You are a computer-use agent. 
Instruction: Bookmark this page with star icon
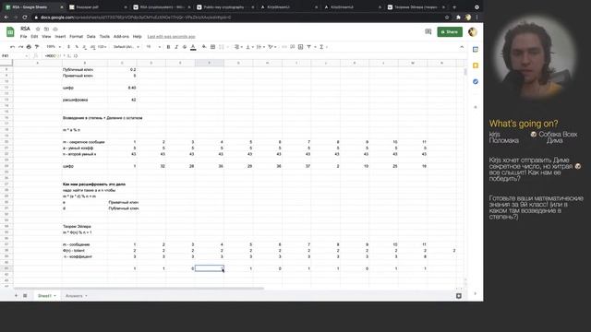tap(447, 18)
